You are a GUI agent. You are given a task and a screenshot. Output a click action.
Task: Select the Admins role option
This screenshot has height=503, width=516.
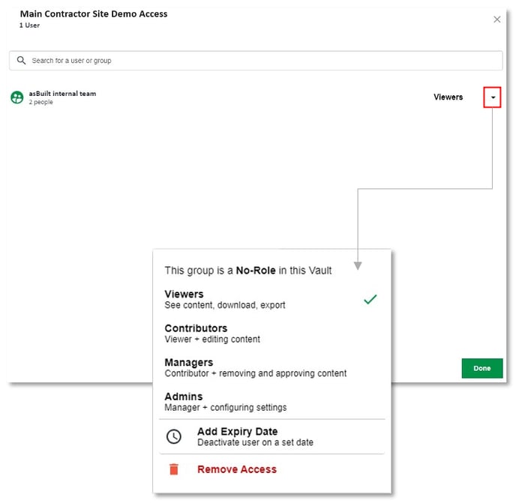271,402
